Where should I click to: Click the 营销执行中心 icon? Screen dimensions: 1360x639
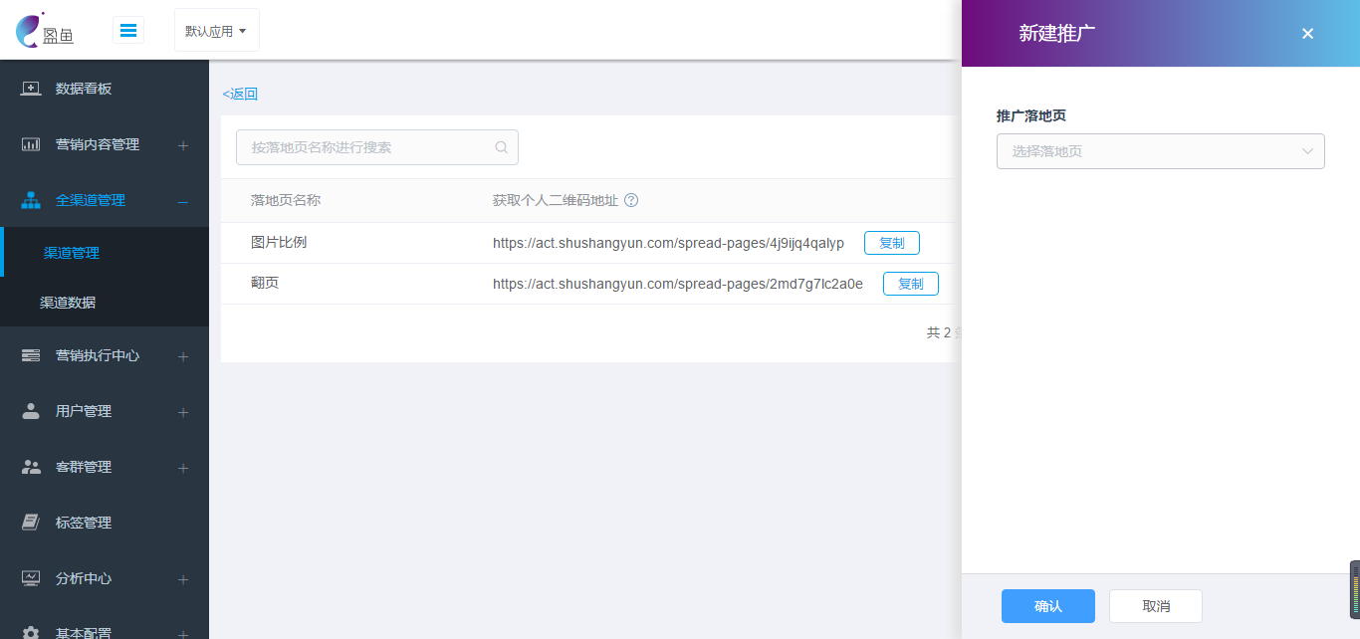pos(31,355)
